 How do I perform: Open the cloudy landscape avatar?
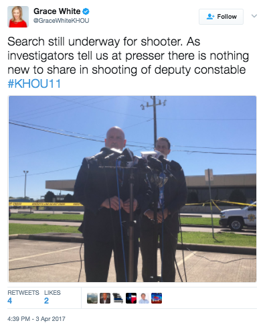coord(92,298)
